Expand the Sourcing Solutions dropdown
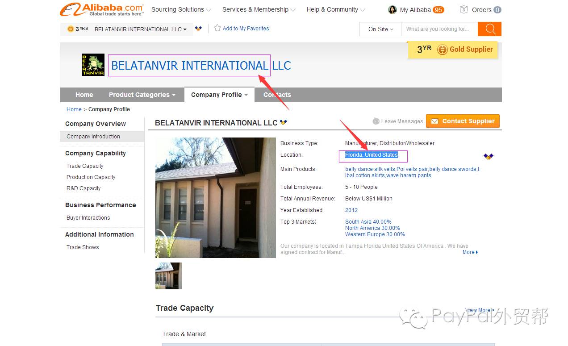 (x=181, y=9)
